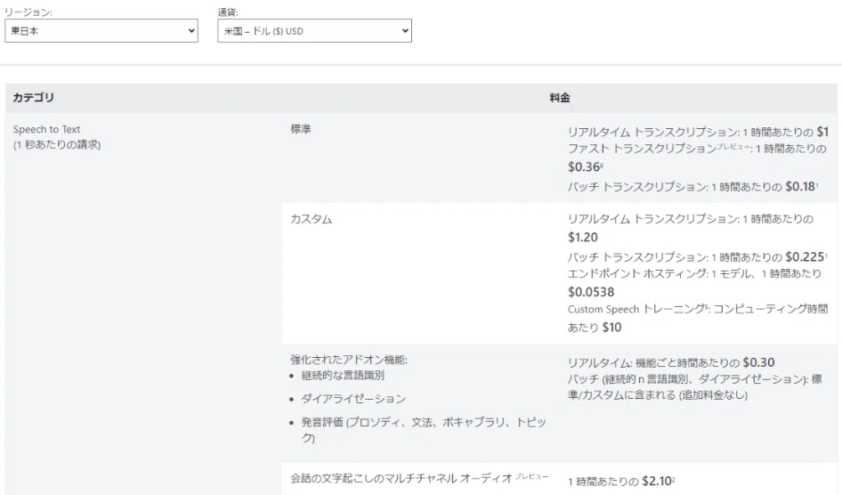Click the $0.36 price value
Screen dimensions: 842x495
(586, 167)
